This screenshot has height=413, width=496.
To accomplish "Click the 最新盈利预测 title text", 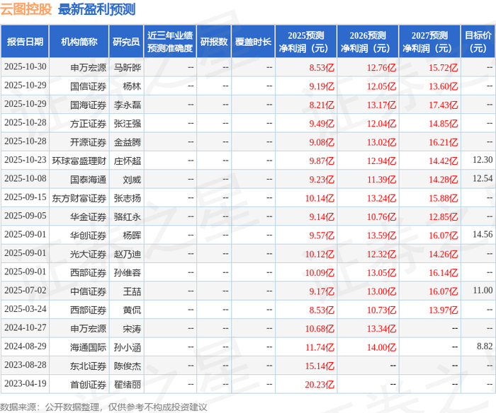I will click(x=97, y=9).
